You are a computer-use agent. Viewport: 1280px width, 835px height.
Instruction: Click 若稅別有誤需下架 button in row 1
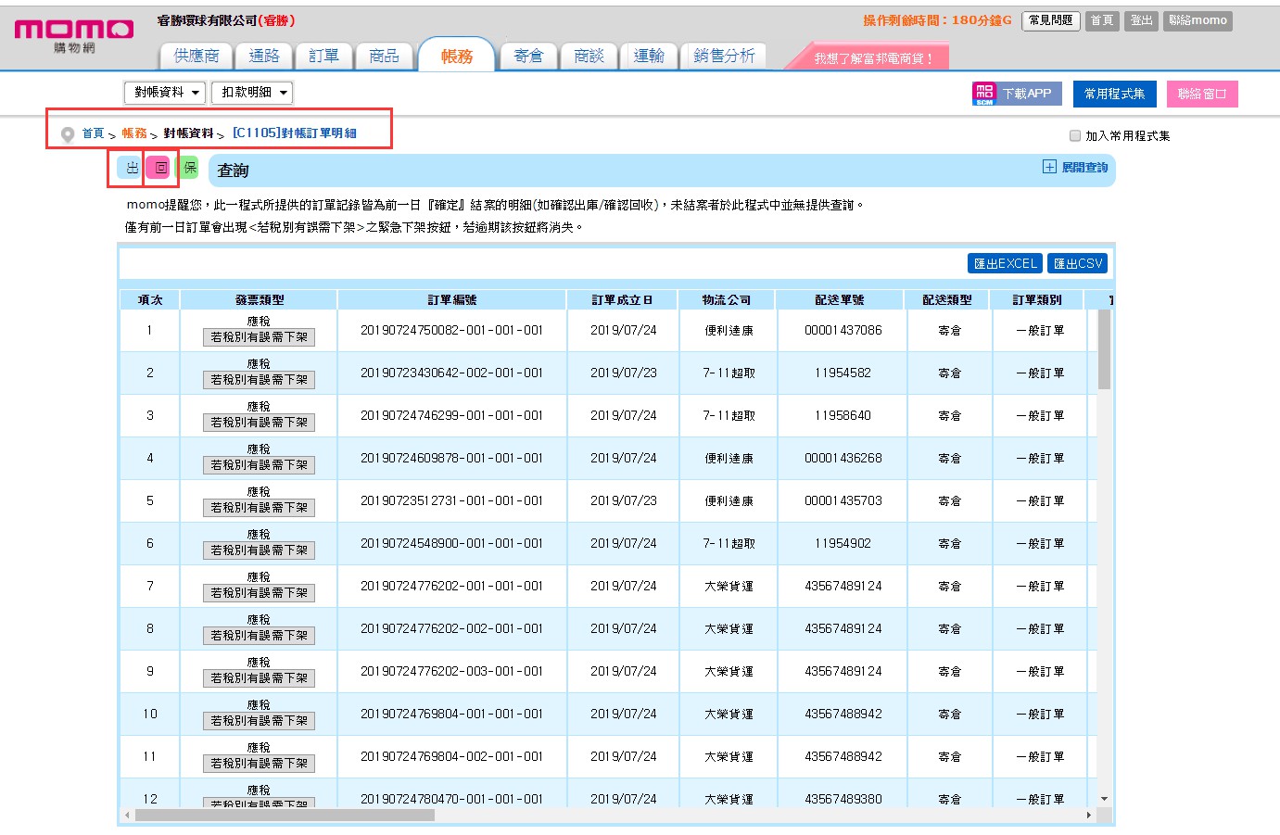click(x=259, y=337)
